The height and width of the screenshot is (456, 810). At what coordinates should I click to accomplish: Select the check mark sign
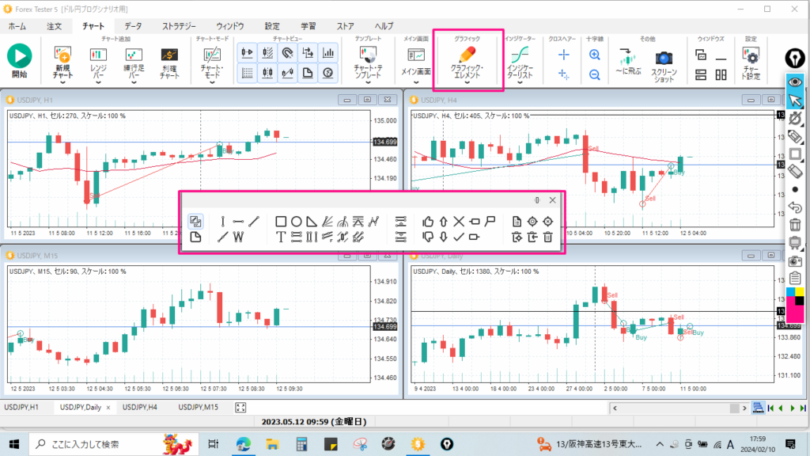[x=459, y=237]
